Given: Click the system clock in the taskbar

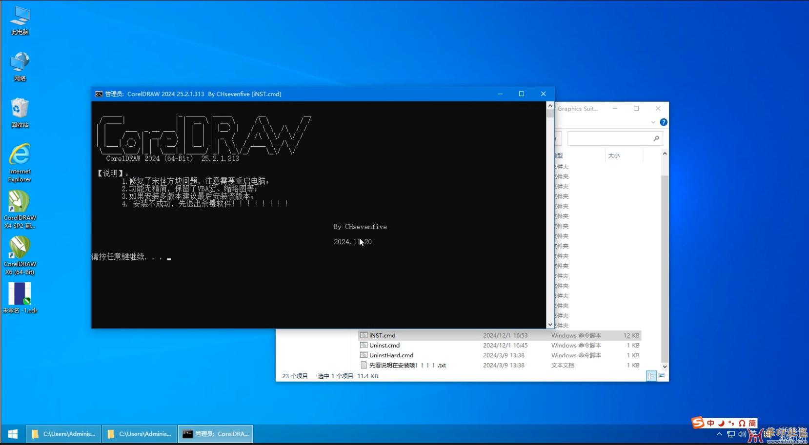Looking at the screenshot, I should (x=793, y=434).
